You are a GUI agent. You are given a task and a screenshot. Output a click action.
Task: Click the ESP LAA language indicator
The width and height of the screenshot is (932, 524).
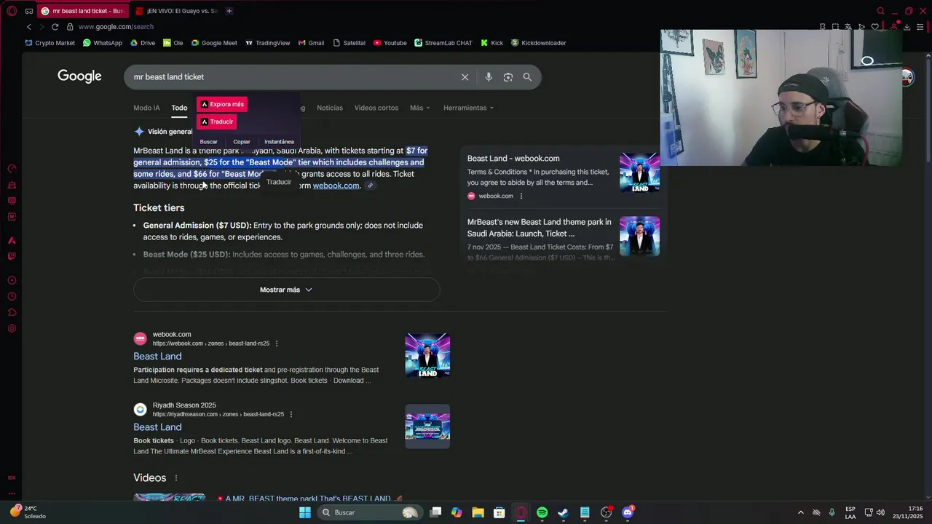tap(850, 512)
